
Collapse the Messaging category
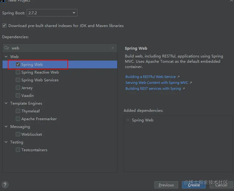point(6,127)
